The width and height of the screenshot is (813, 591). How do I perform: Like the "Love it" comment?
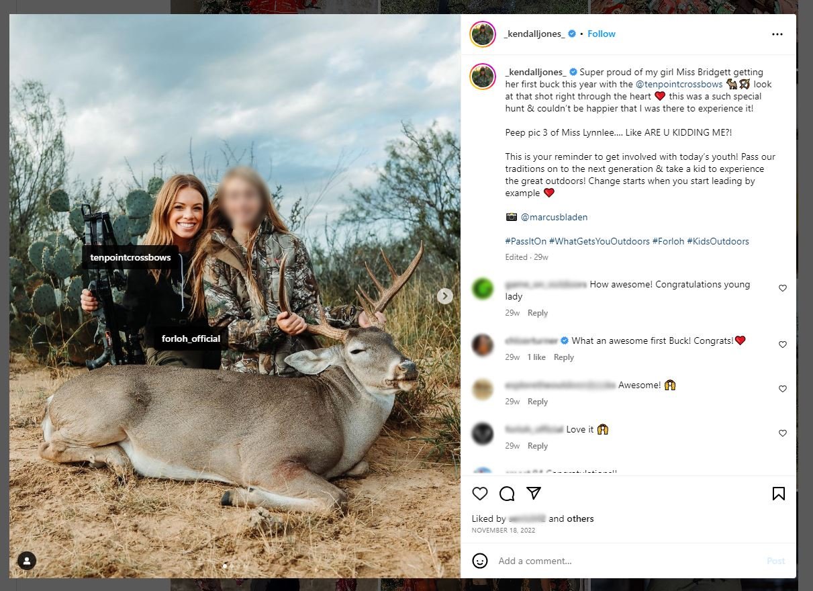pos(783,433)
